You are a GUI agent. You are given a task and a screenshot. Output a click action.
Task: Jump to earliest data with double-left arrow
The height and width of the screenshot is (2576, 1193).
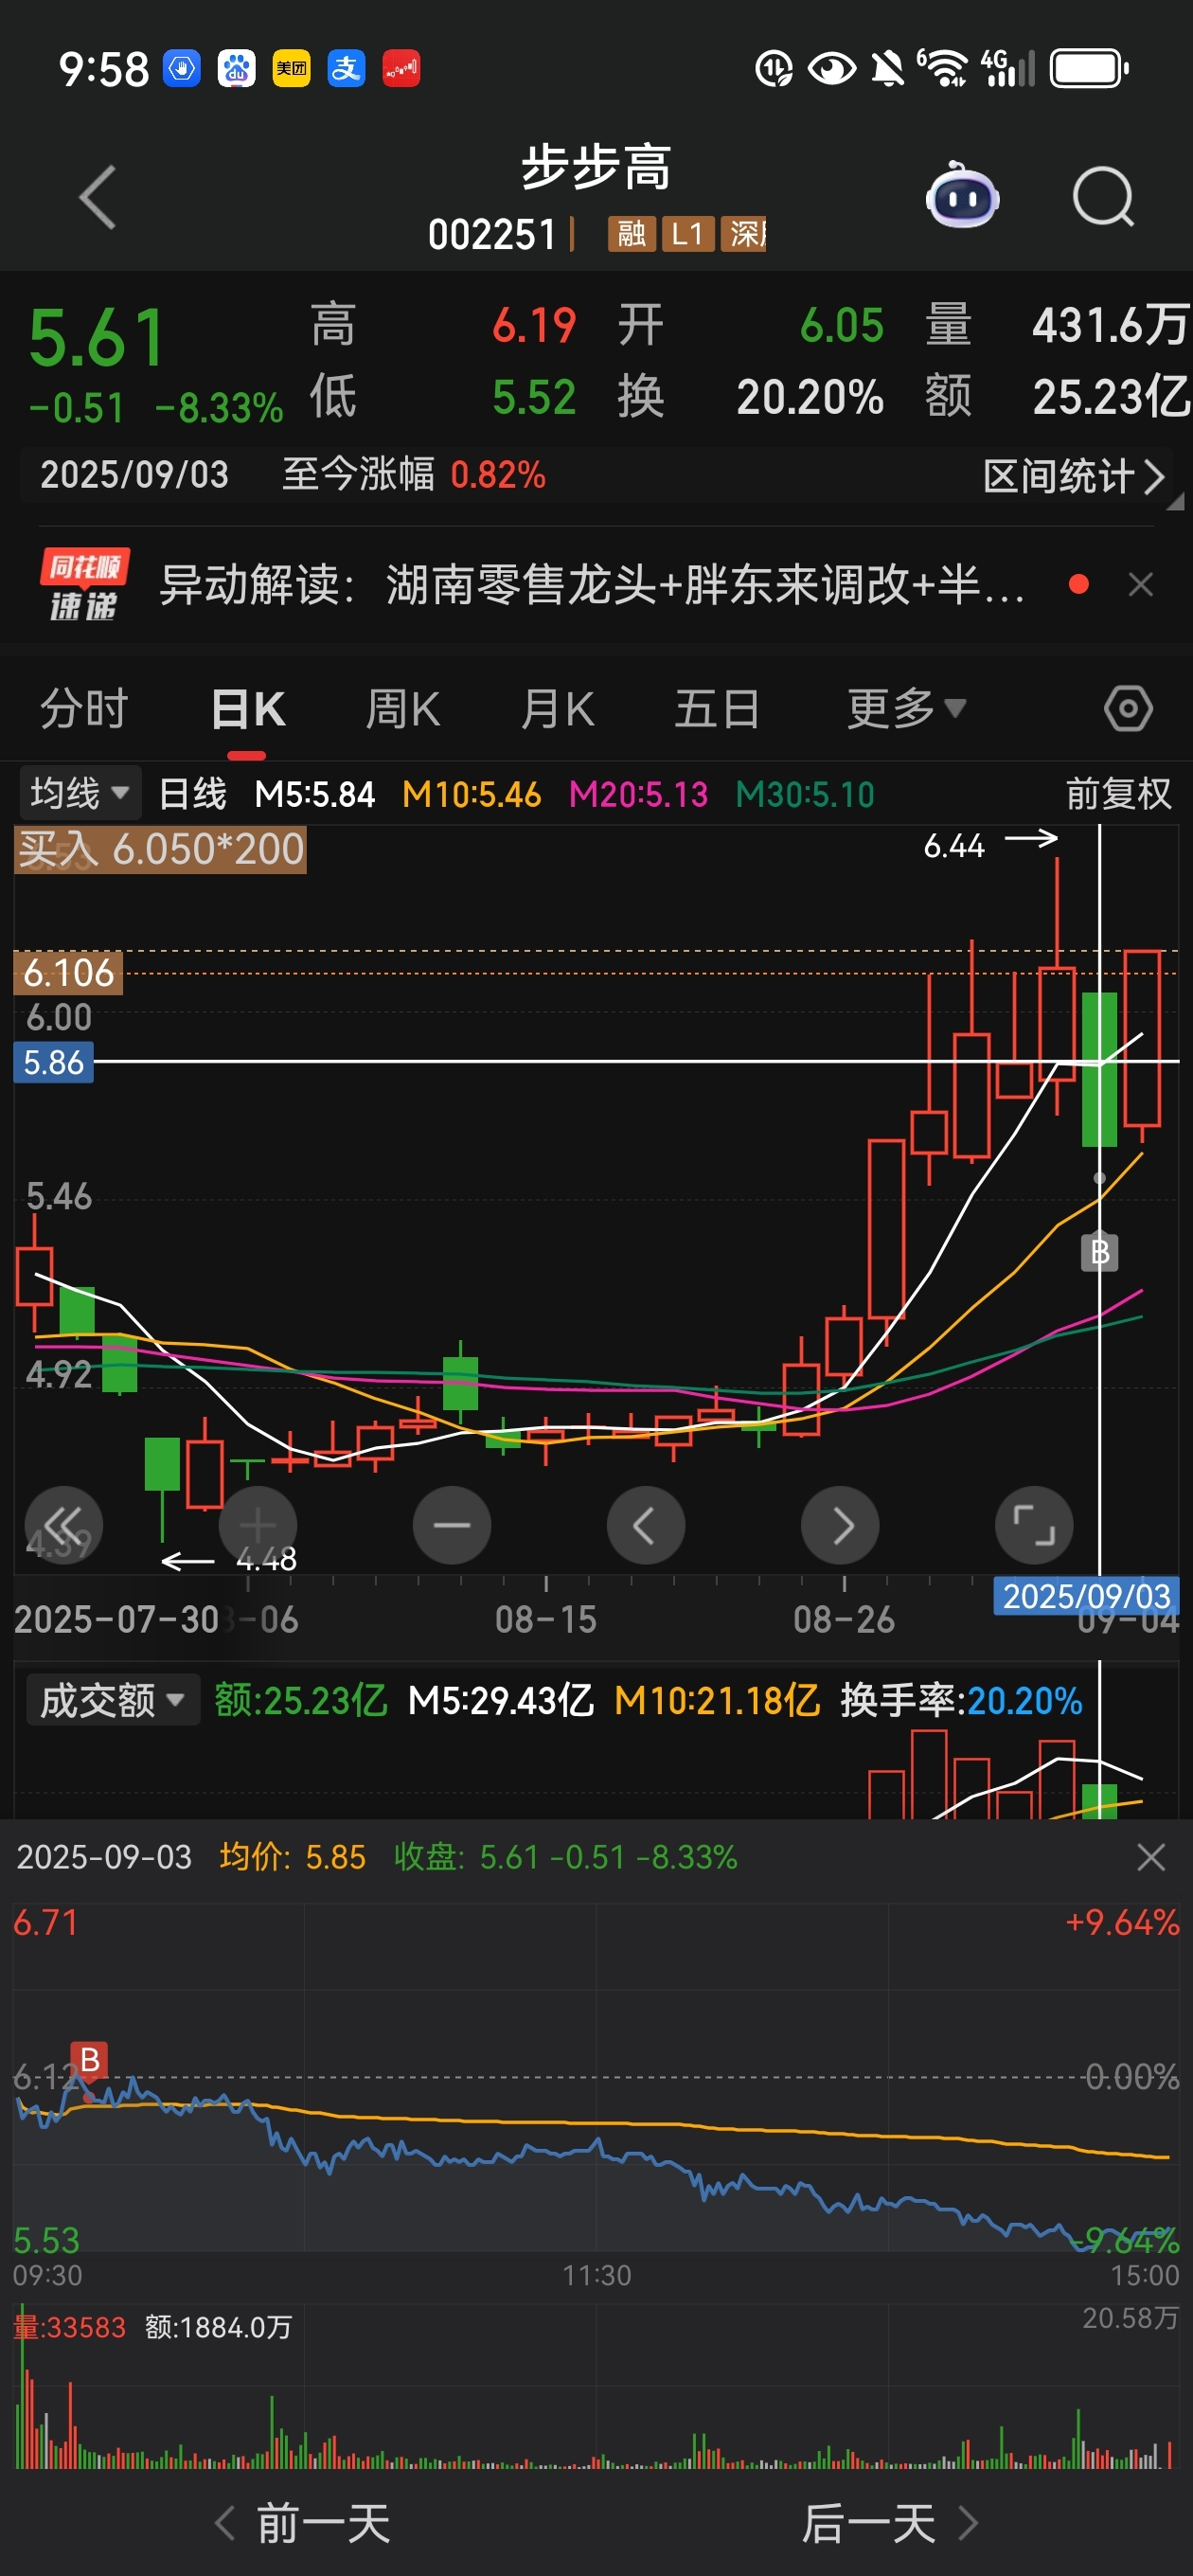tap(63, 1526)
